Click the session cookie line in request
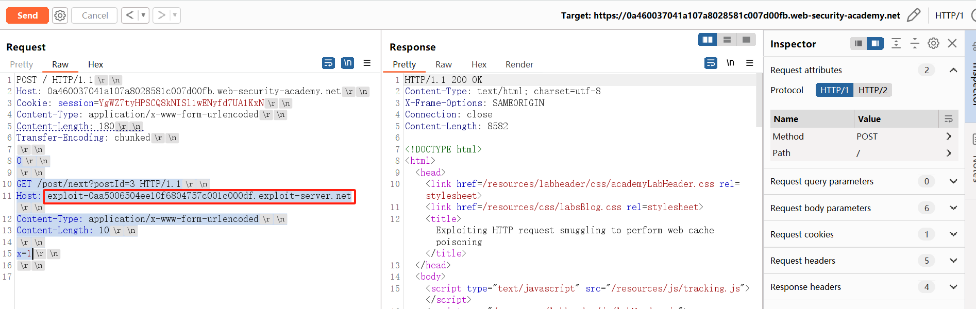The height and width of the screenshot is (309, 976). pyautogui.click(x=140, y=103)
